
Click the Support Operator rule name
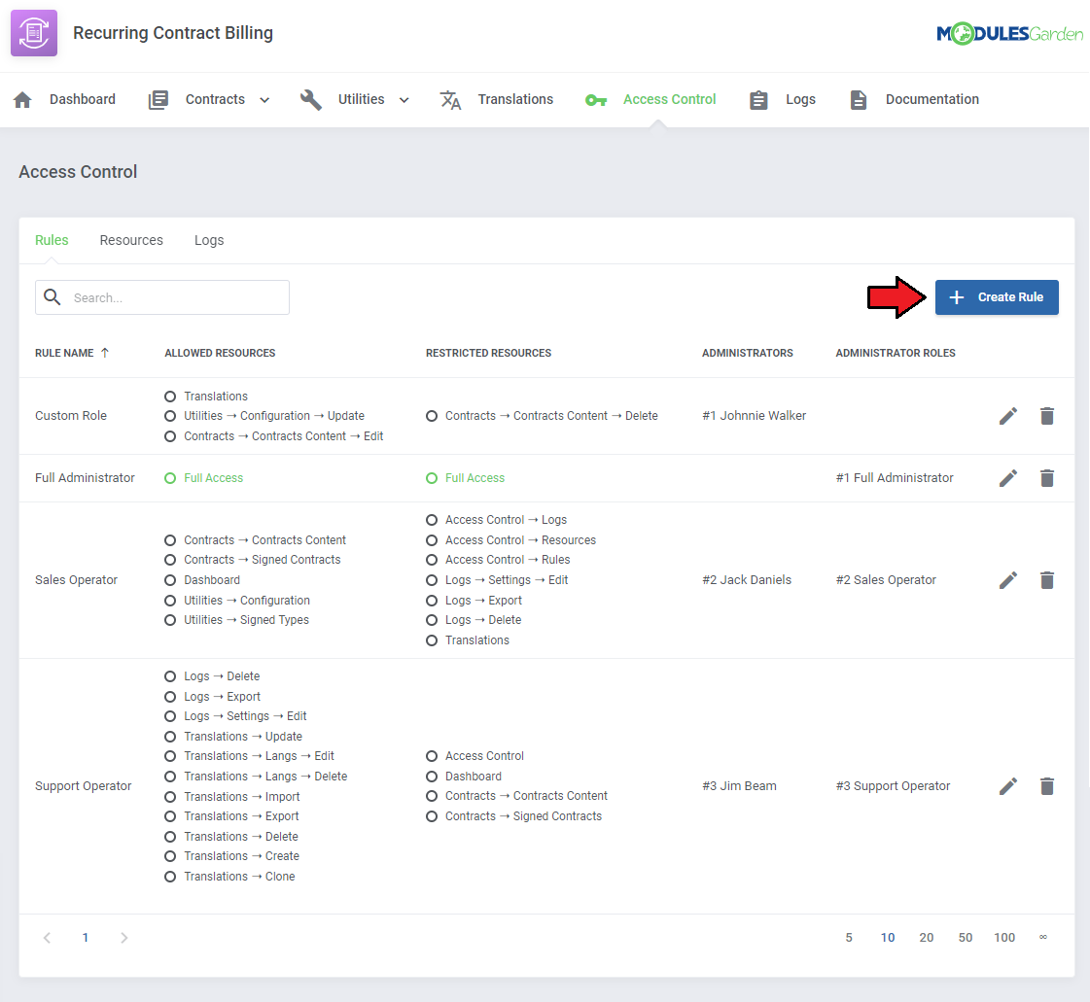[83, 786]
